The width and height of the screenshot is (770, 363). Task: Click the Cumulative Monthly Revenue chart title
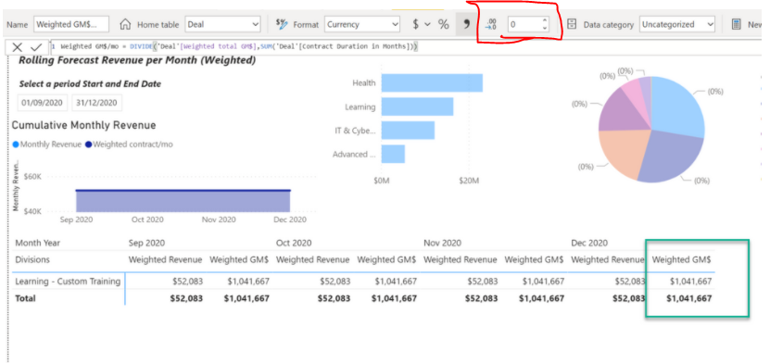pos(84,125)
